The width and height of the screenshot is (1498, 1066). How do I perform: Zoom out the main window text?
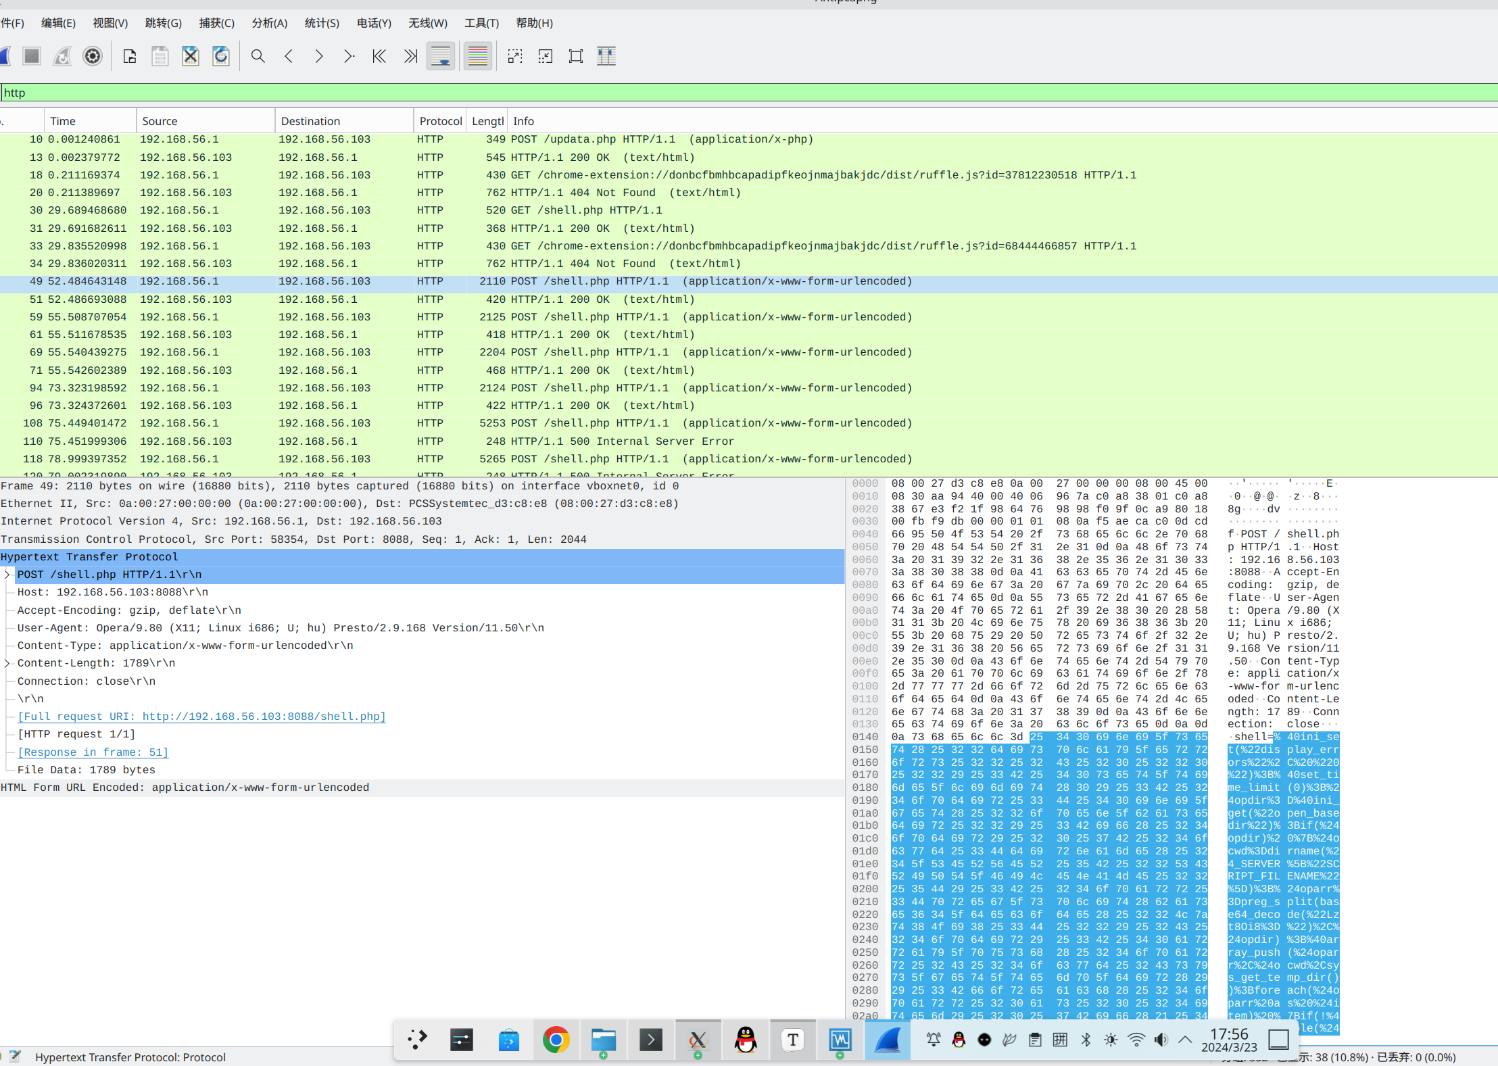[x=546, y=56]
